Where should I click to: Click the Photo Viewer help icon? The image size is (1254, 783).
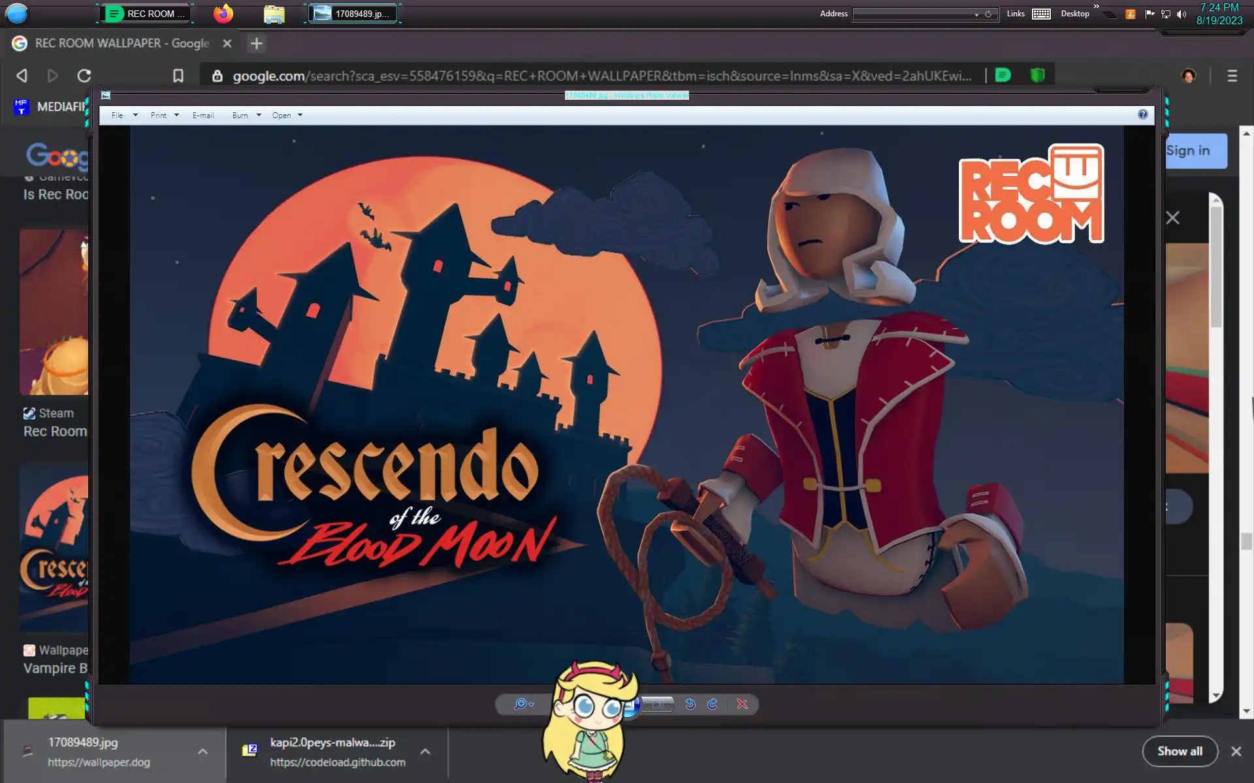point(1142,115)
